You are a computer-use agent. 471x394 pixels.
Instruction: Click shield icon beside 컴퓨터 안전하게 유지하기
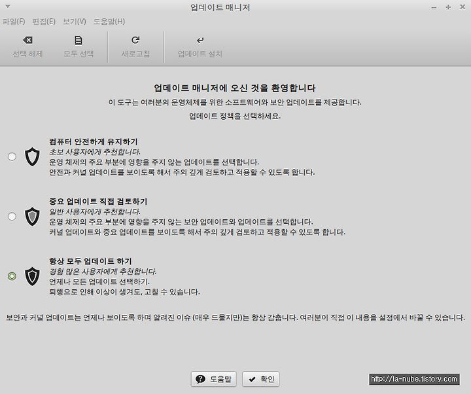32,156
